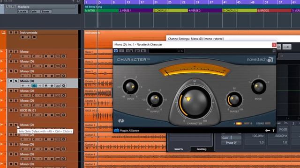Toggle group editing on the Instruments folder
Screen dimensions: 300x168
point(34,37)
